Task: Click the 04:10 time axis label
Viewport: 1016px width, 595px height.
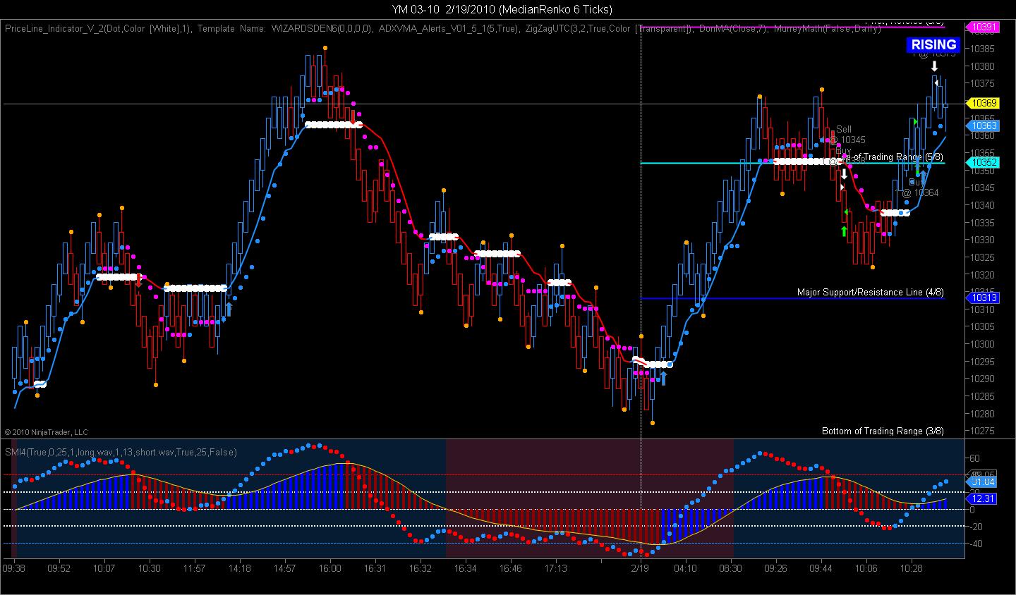Action: [685, 568]
